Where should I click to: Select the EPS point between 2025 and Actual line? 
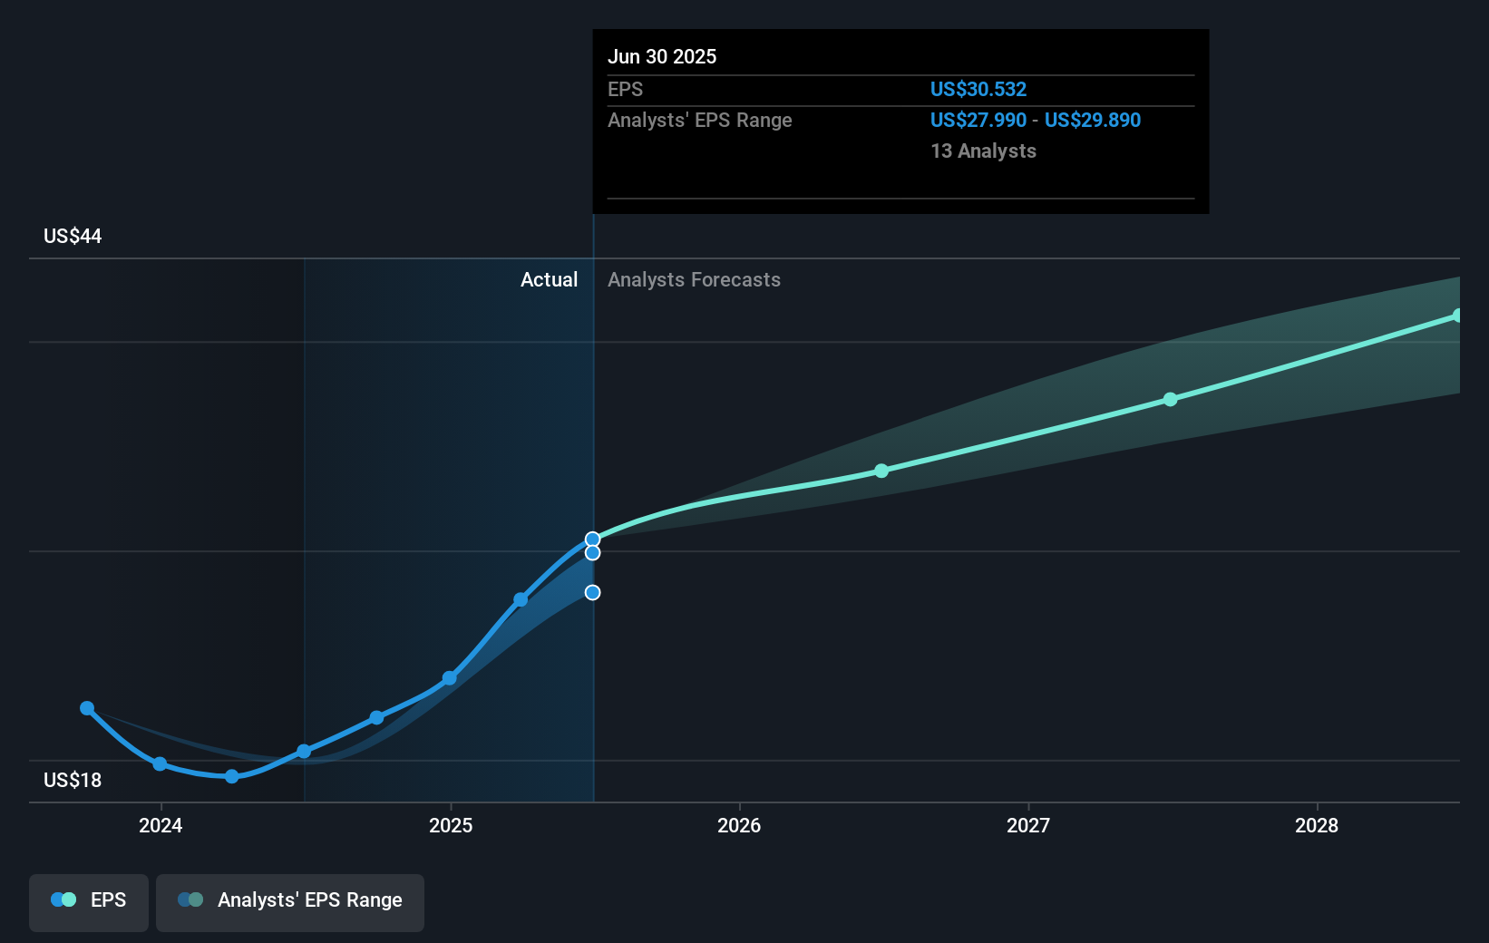pyautogui.click(x=521, y=599)
